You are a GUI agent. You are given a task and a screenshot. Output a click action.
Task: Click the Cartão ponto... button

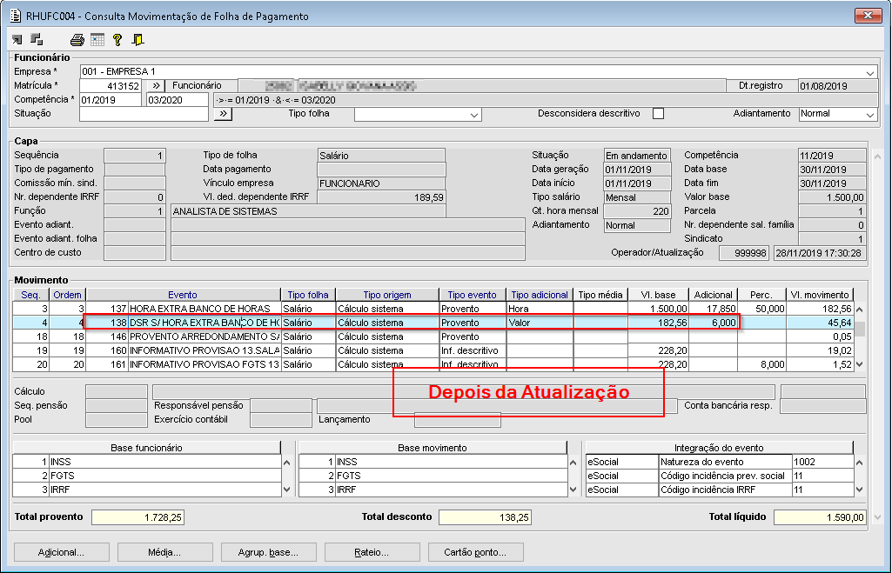(x=475, y=552)
